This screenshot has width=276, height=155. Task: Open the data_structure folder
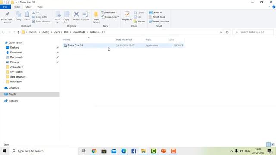pyautogui.click(x=18, y=77)
